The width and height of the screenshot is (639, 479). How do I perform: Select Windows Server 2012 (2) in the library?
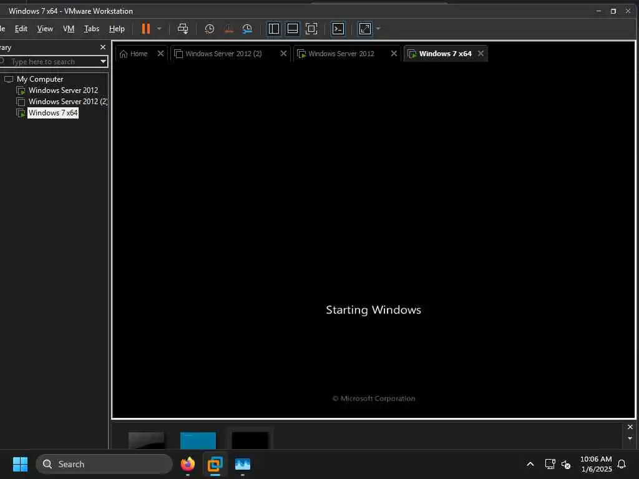click(x=67, y=102)
